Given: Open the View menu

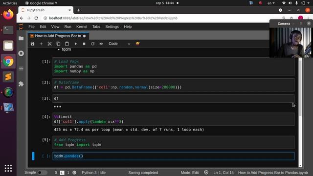Looking at the screenshot, I should [x=55, y=27].
